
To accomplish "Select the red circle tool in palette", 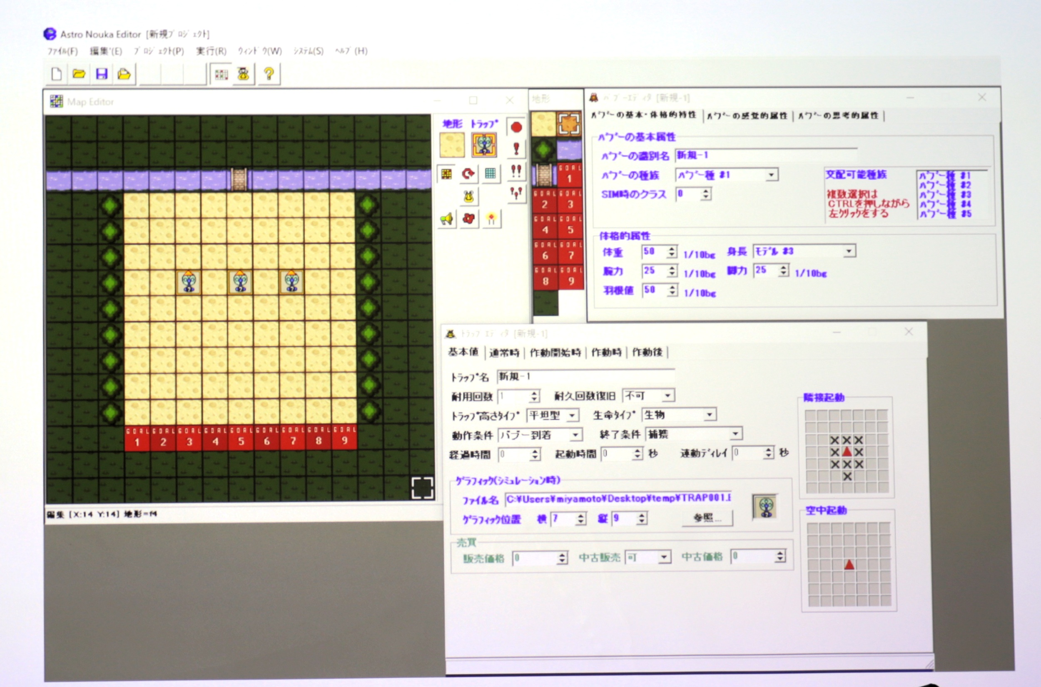I will click(x=516, y=127).
